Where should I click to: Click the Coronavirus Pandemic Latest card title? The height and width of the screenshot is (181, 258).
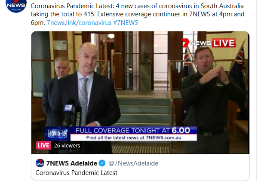[x=77, y=173]
